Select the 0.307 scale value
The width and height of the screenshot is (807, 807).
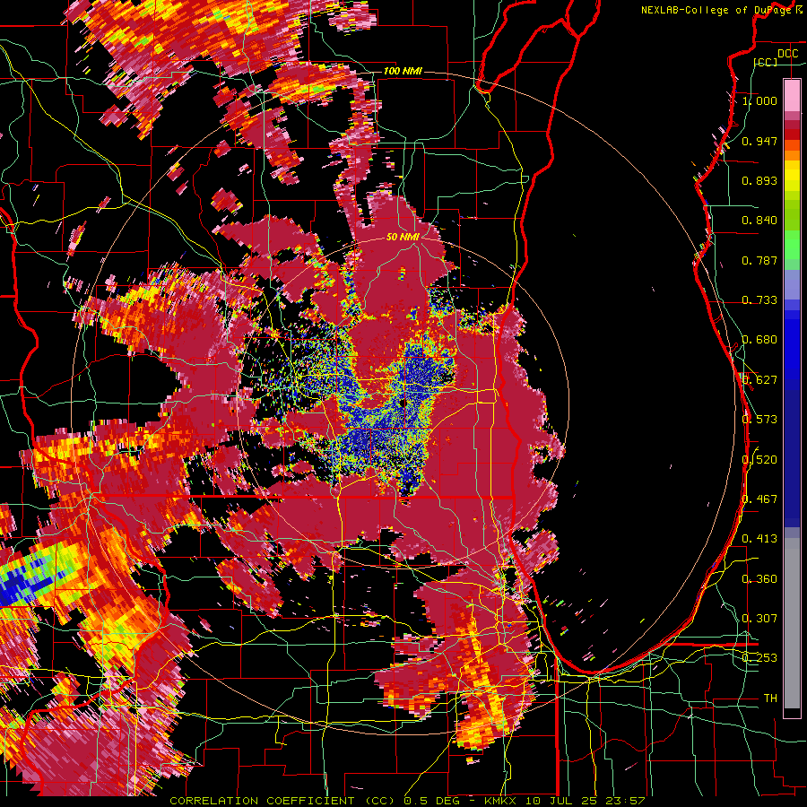click(759, 619)
